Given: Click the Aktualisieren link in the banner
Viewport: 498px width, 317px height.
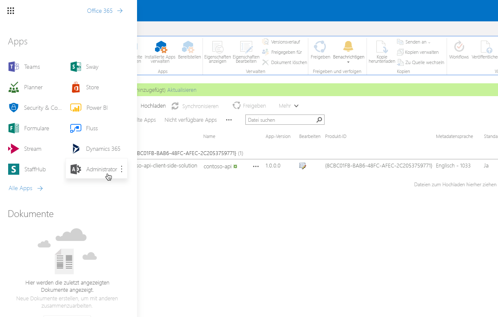Looking at the screenshot, I should tap(182, 90).
